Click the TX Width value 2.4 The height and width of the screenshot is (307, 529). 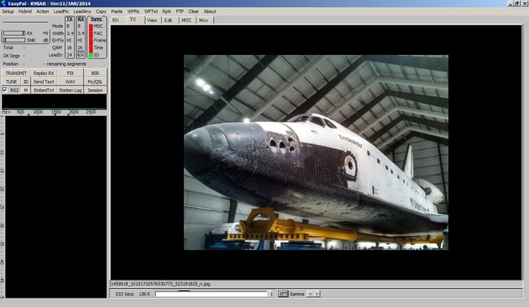70,34
